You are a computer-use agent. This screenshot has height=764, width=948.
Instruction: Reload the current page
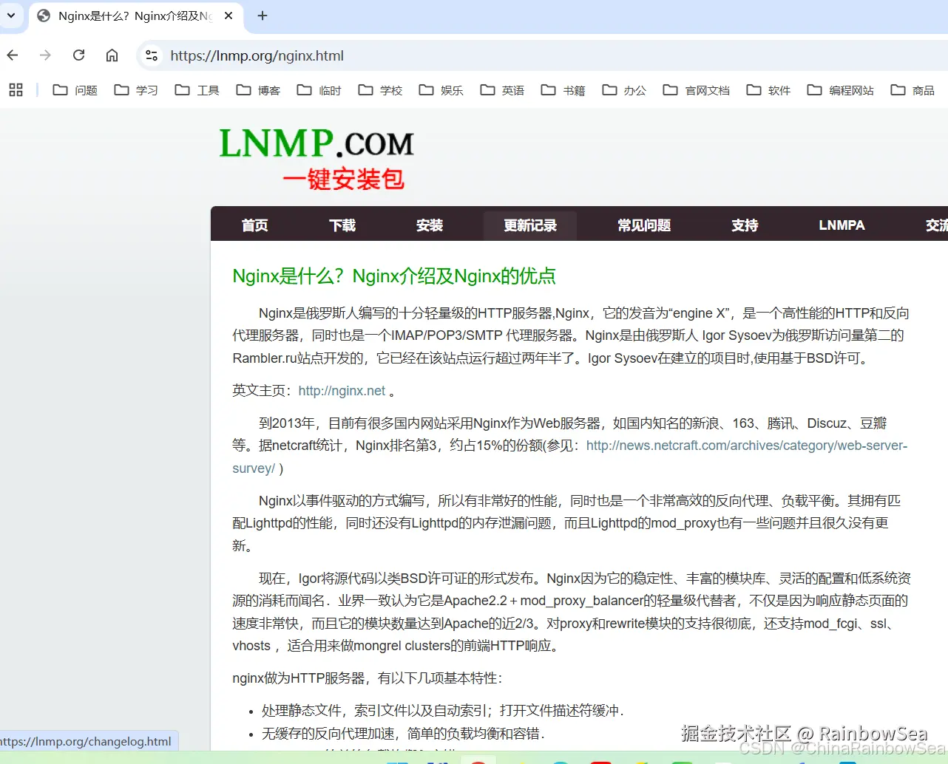pos(78,55)
